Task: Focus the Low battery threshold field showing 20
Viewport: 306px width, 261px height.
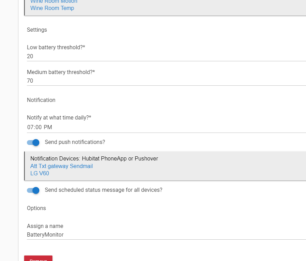Action: [166, 56]
